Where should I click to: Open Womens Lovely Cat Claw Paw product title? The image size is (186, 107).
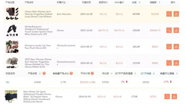point(38,47)
